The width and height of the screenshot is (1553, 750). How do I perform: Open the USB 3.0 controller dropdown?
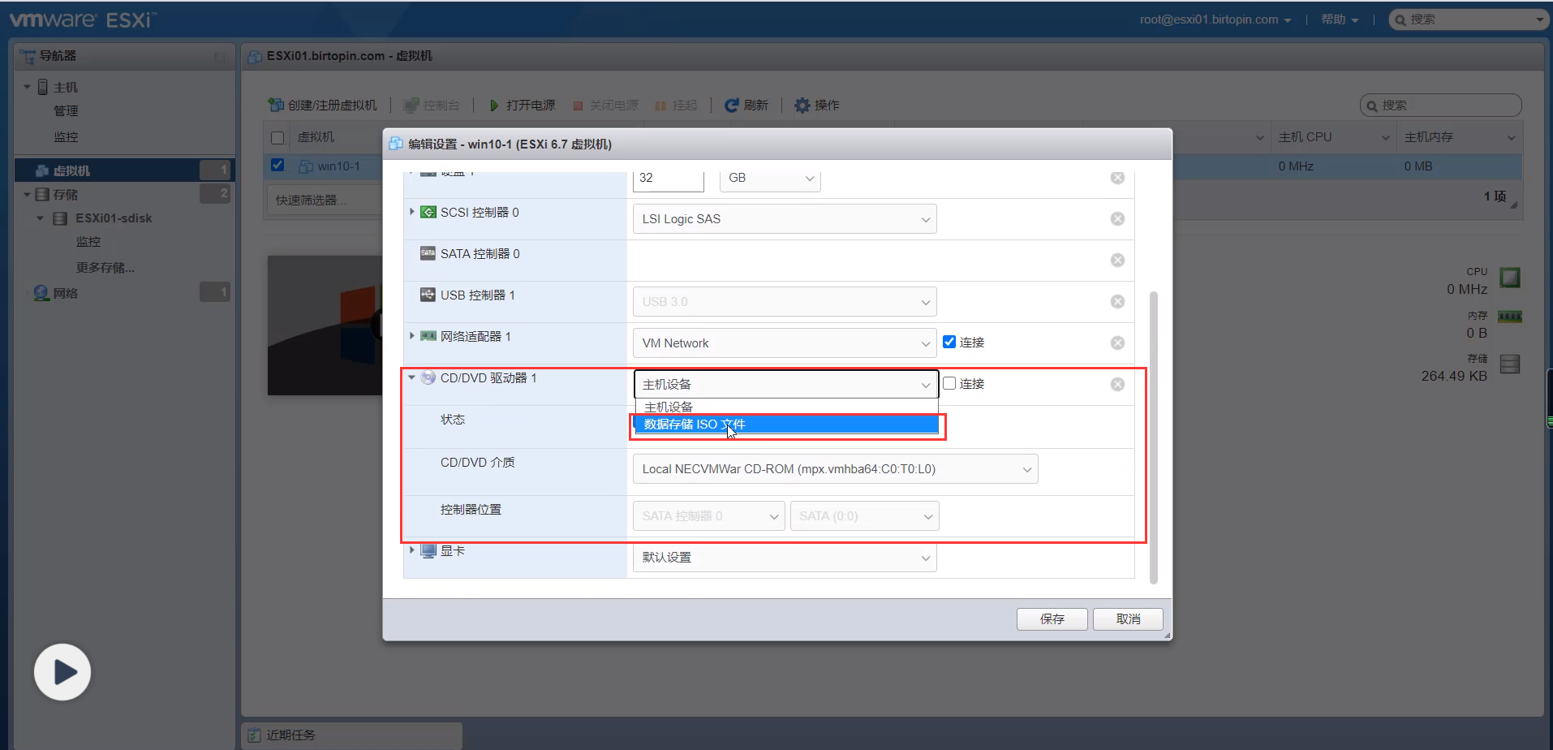[785, 301]
